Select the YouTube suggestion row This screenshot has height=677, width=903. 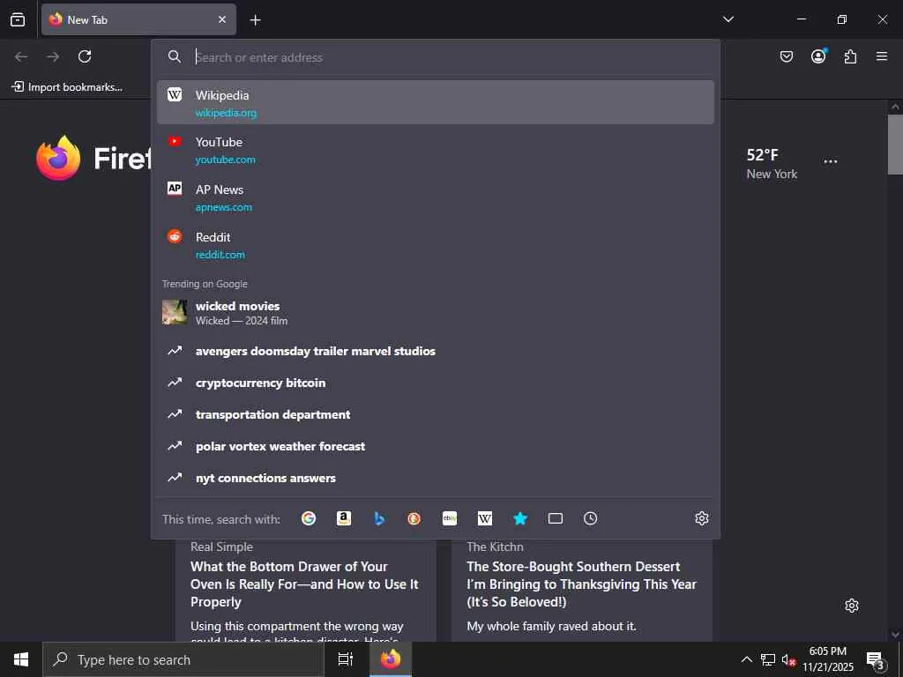pos(436,150)
